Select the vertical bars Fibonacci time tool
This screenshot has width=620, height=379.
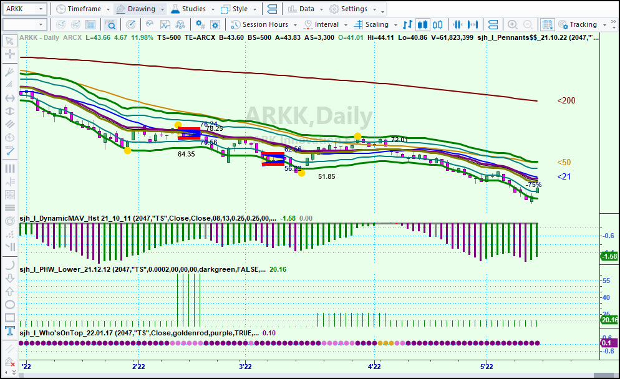click(10, 169)
